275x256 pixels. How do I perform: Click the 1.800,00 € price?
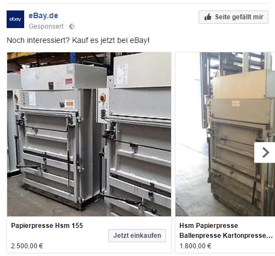(195, 246)
